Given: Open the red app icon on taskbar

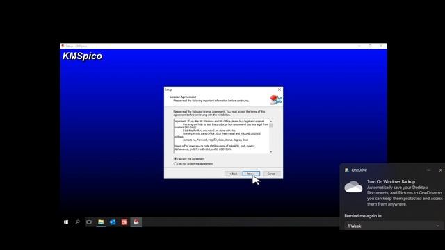Looking at the screenshot, I should click(x=124, y=222).
